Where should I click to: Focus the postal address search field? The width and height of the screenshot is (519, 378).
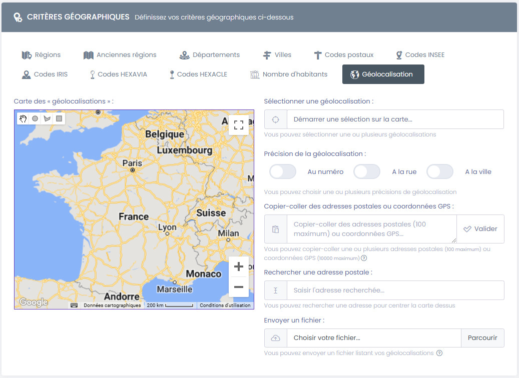[395, 290]
